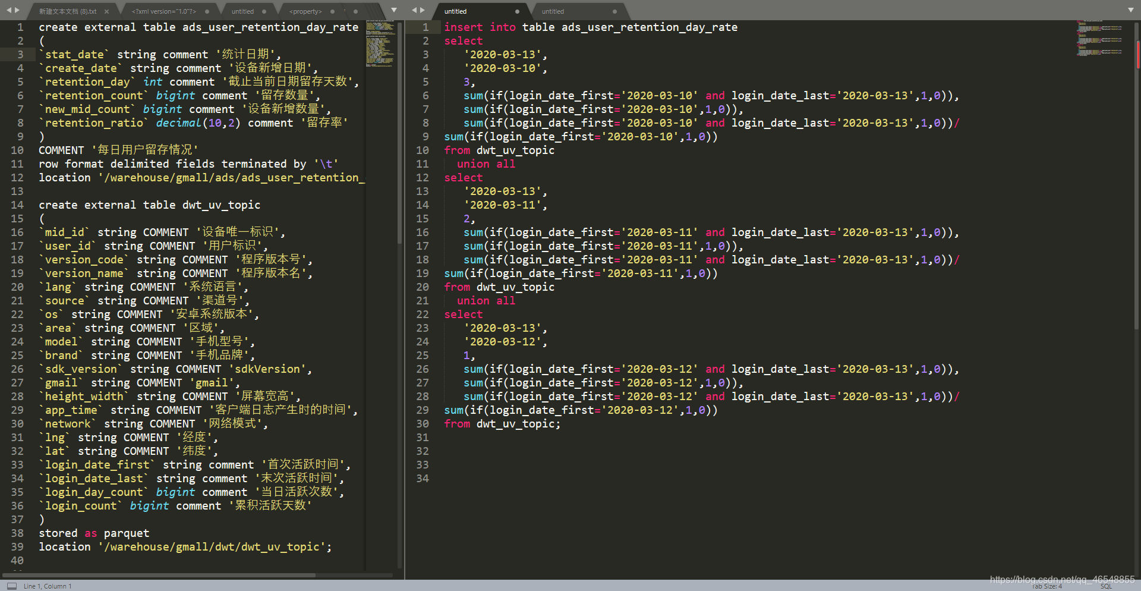Screen dimensions: 1141x591
Task: Click unsaved dot on active right untitled tab
Action: coord(517,11)
